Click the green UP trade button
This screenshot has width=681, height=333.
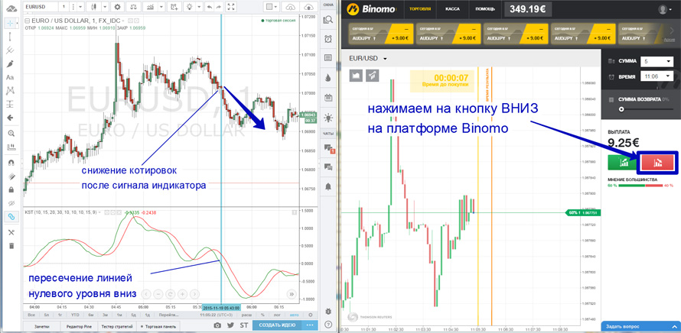(x=624, y=162)
